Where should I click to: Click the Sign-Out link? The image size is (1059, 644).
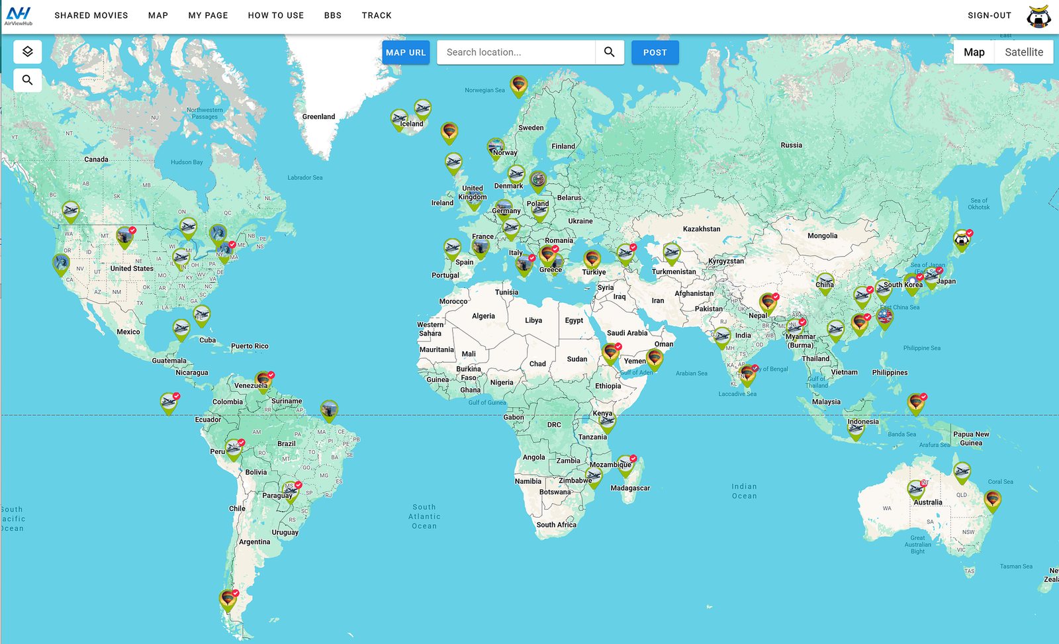click(990, 15)
